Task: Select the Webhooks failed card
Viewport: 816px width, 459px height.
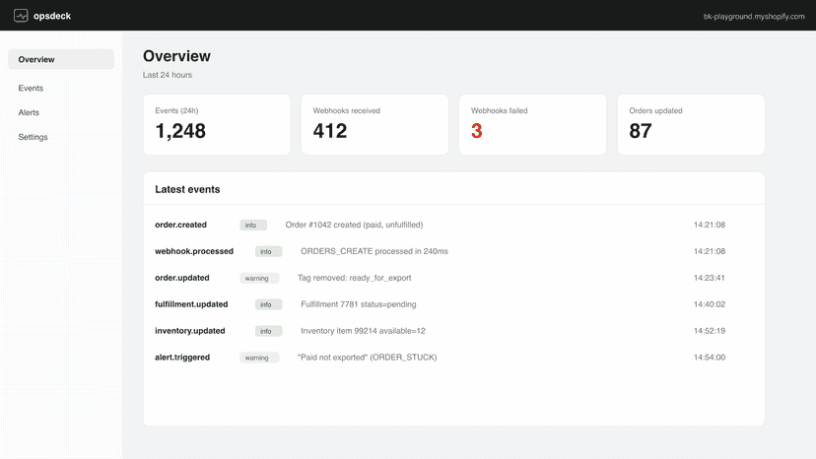Action: [x=532, y=124]
